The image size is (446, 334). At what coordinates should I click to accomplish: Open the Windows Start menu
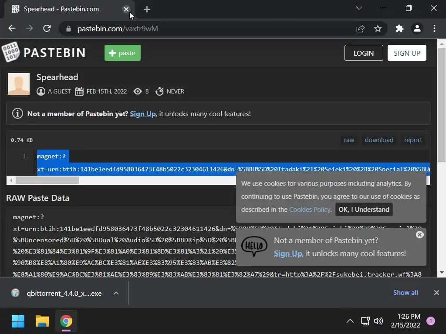(18, 321)
